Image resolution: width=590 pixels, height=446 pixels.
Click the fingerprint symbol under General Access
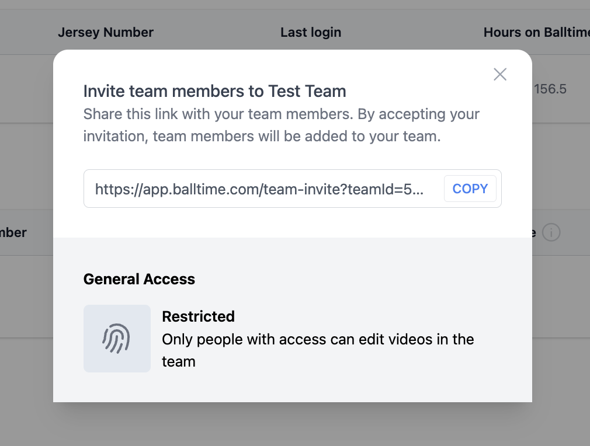[117, 339]
